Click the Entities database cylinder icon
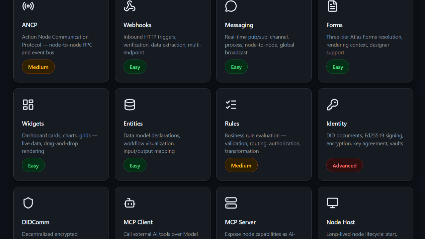Screen dimensions: 425x239 click(129, 105)
